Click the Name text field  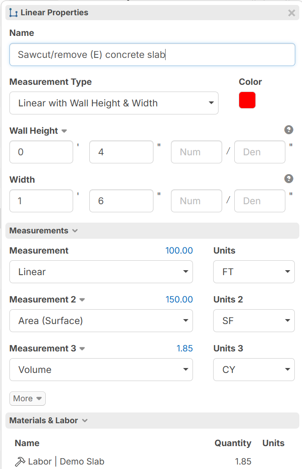(x=152, y=54)
